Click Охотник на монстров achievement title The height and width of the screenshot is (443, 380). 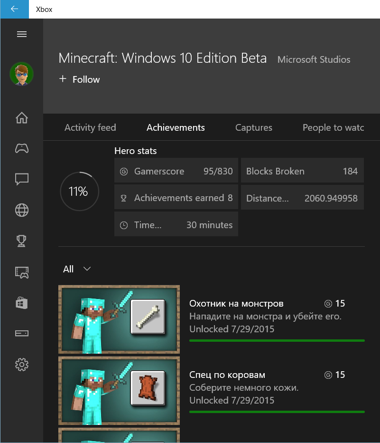[237, 304]
